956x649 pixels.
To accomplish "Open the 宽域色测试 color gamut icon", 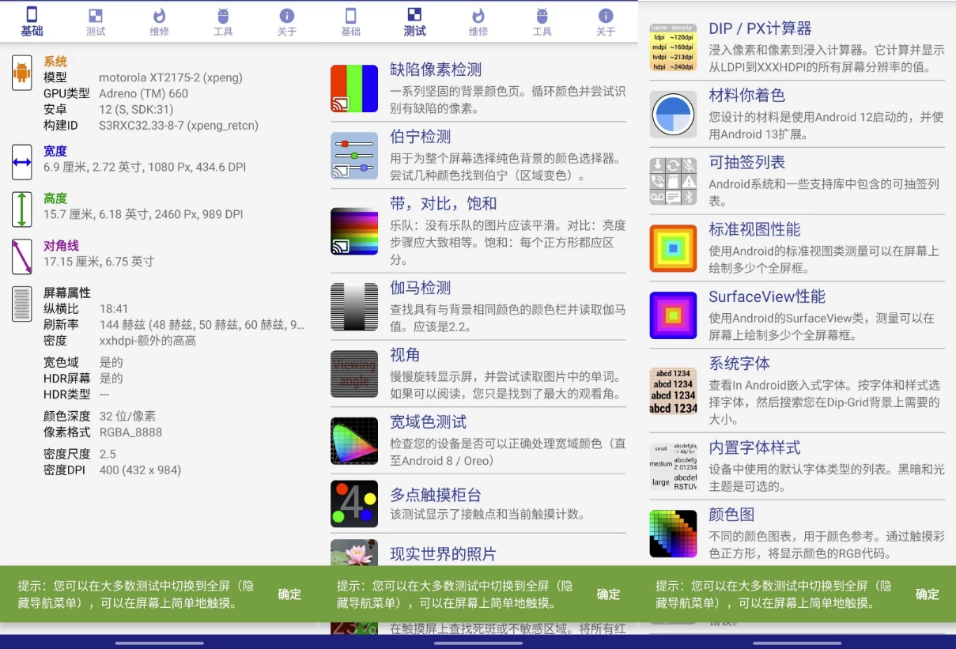I will (x=354, y=440).
